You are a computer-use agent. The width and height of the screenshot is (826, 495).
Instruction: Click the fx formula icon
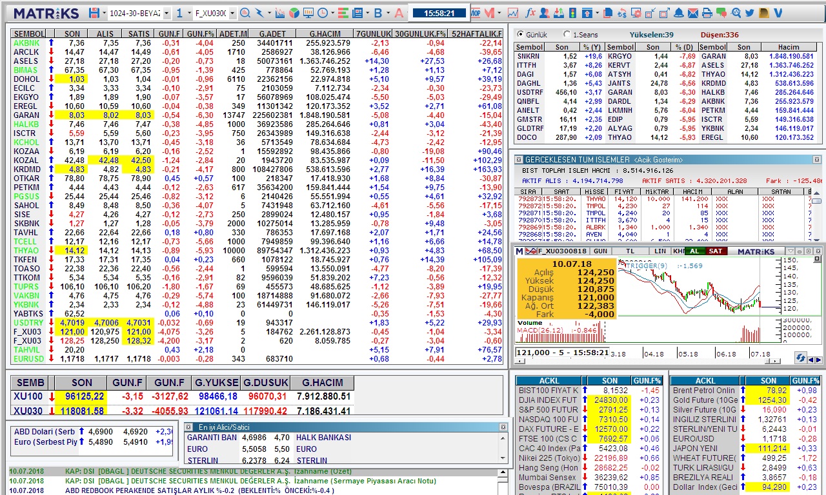point(530,13)
